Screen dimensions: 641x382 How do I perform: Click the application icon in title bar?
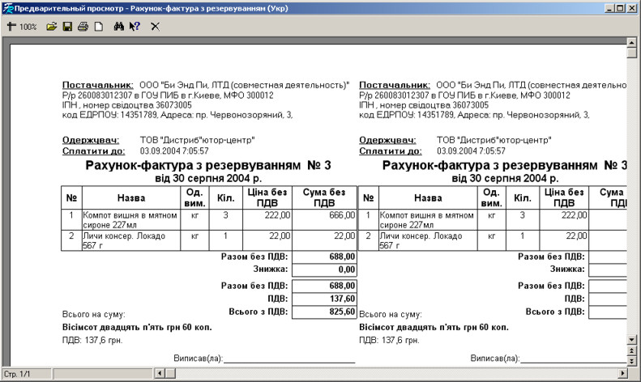[8, 7]
